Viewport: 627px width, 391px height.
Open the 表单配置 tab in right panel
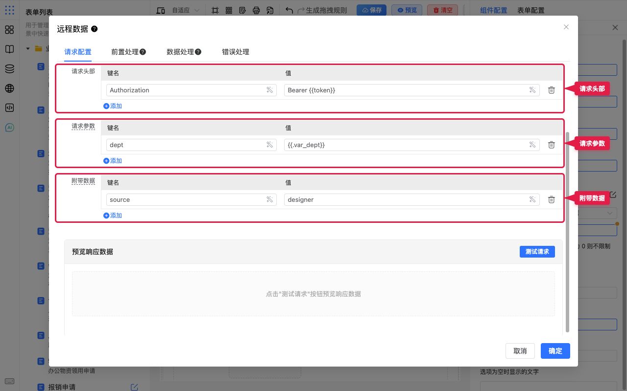[531, 10]
